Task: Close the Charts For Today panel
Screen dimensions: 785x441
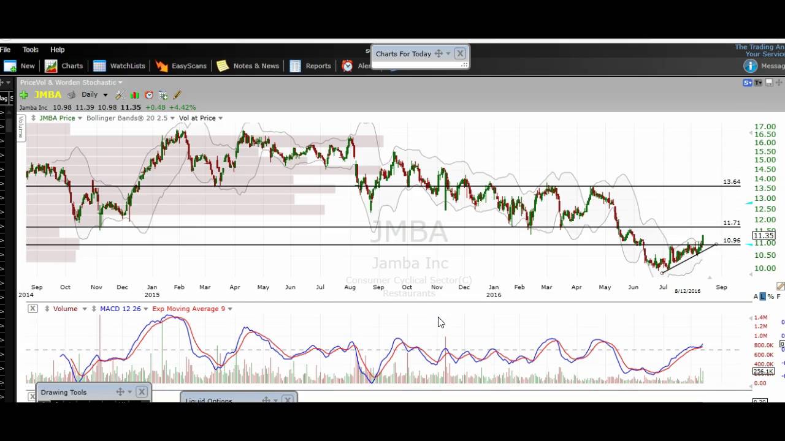Action: coord(460,53)
